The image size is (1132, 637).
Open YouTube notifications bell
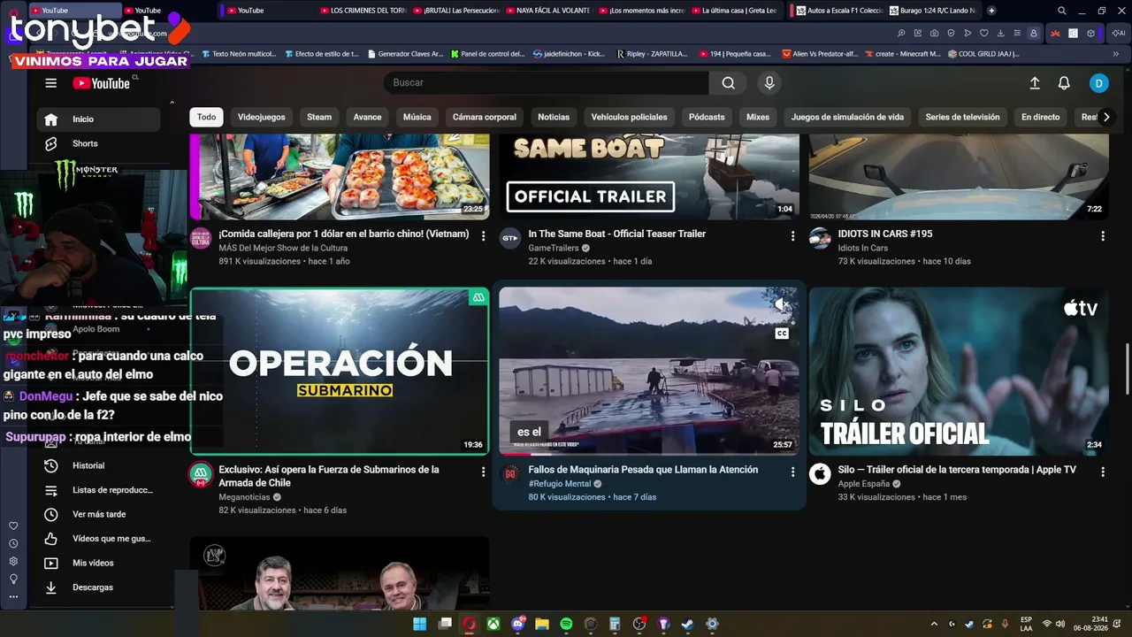[1064, 83]
